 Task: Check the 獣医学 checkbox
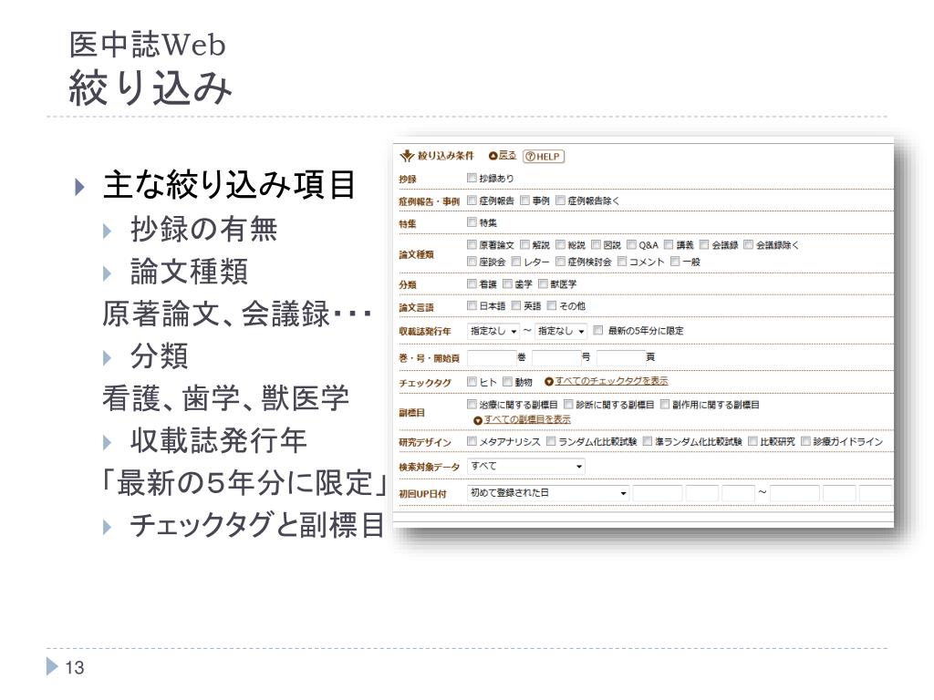[x=543, y=284]
